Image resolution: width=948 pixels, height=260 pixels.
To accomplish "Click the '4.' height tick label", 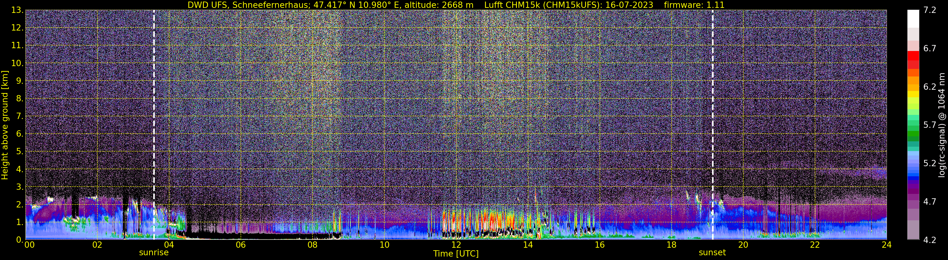I will pyautogui.click(x=20, y=169).
